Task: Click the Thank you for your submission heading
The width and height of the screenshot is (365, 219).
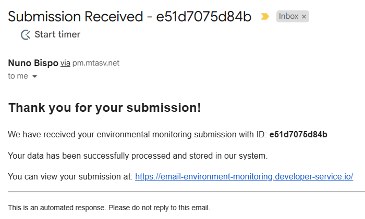Action: coord(104,108)
